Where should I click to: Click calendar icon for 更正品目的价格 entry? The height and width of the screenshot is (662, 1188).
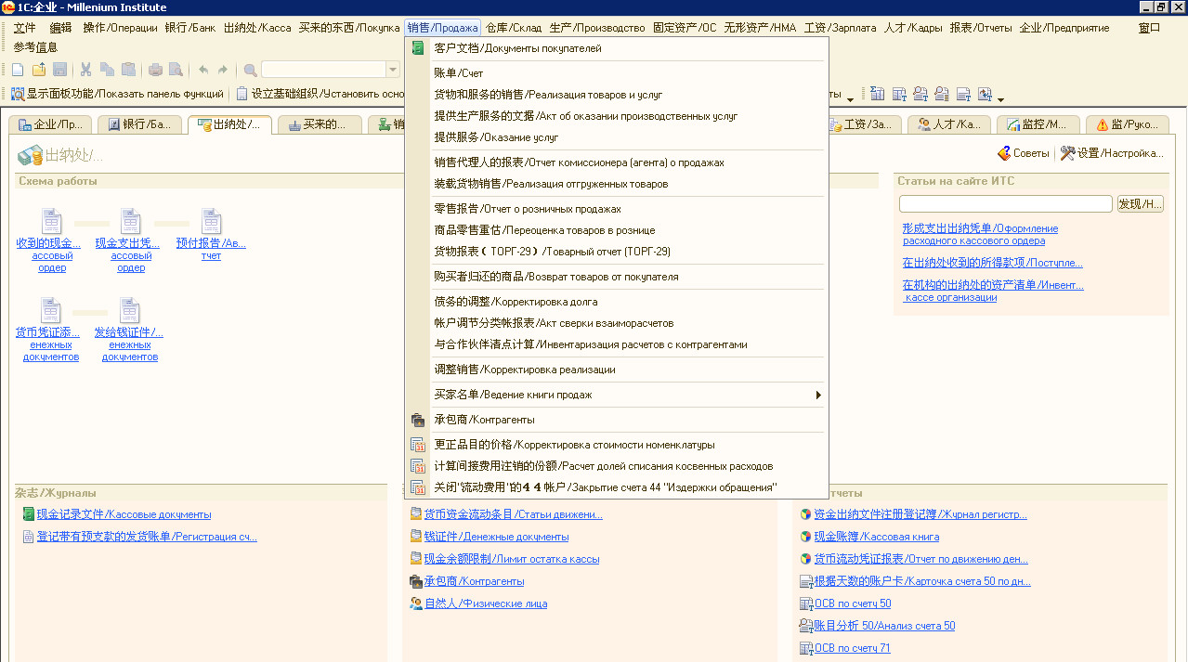[418, 445]
